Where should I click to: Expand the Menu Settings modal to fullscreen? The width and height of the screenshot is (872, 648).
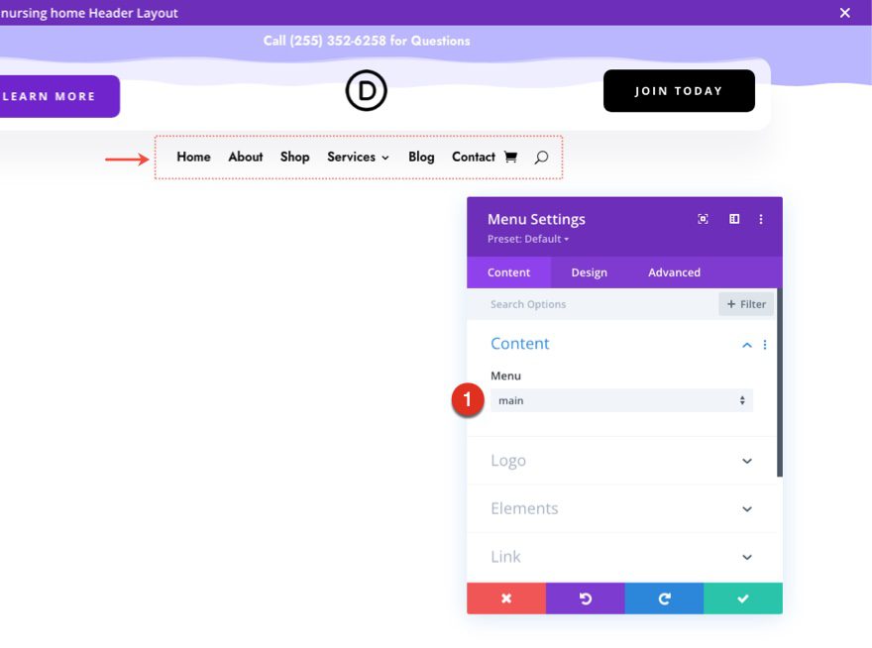point(703,219)
